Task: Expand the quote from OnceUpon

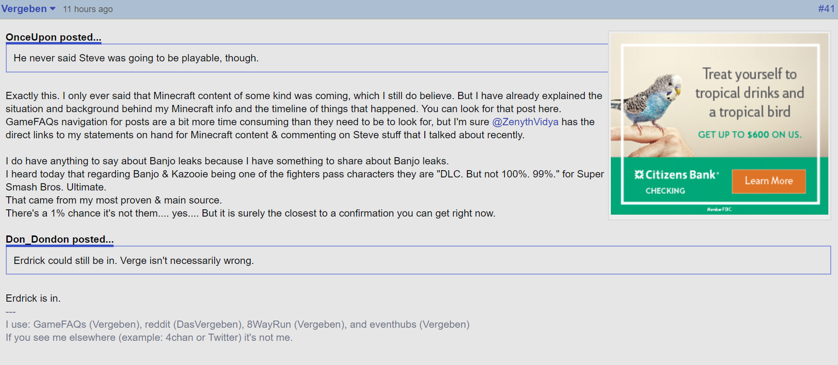Action: point(53,37)
